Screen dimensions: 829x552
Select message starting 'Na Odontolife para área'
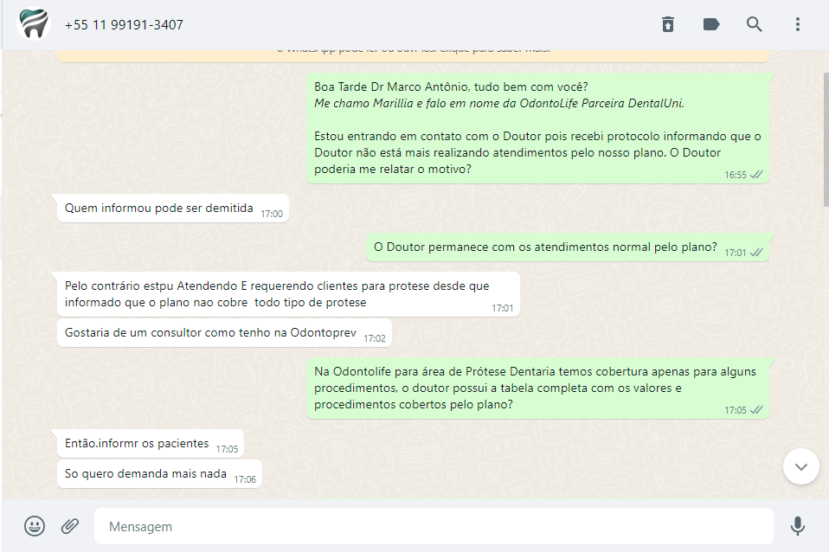click(x=537, y=388)
